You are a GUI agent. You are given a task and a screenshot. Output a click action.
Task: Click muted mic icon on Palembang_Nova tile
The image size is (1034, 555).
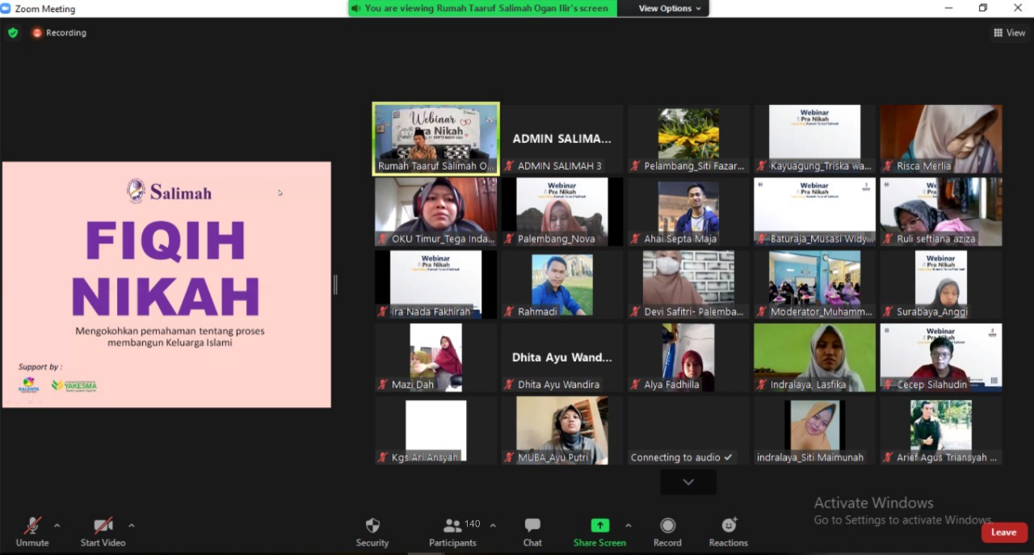pyautogui.click(x=509, y=239)
